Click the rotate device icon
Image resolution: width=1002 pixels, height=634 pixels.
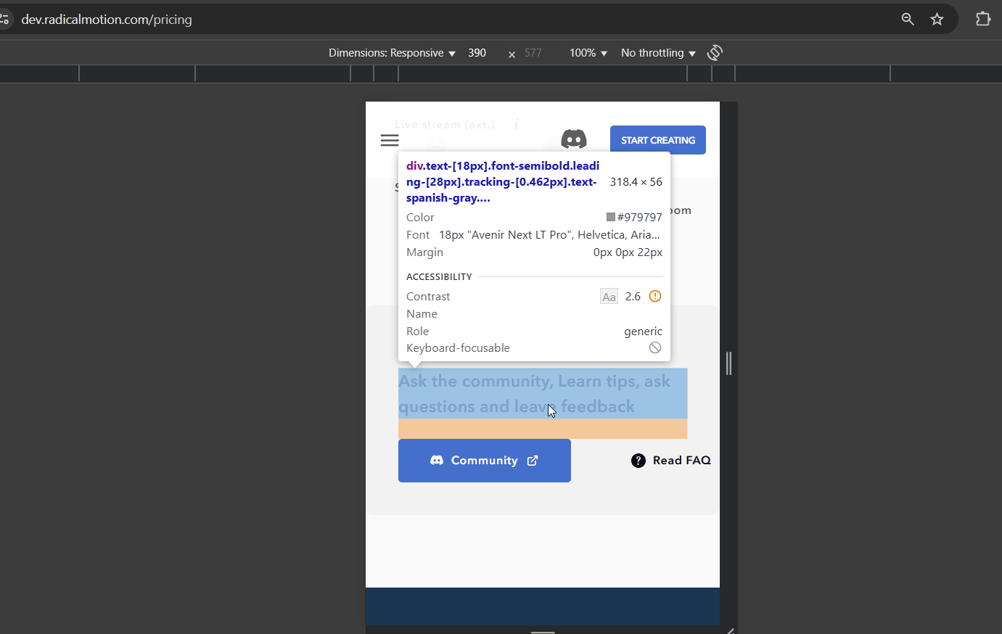715,52
